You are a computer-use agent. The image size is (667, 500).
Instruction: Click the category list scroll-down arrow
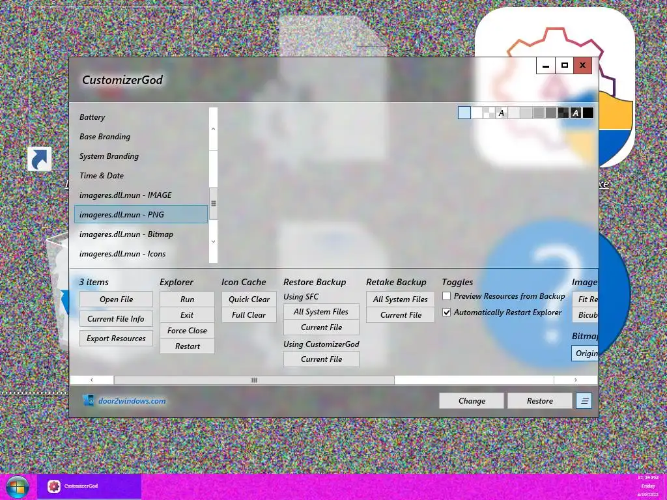[x=214, y=242]
